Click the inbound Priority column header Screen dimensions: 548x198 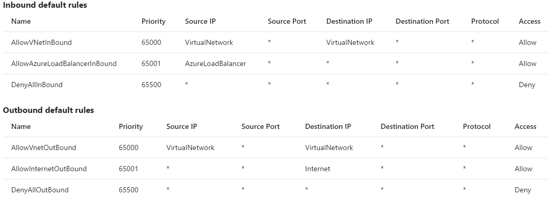(x=153, y=22)
